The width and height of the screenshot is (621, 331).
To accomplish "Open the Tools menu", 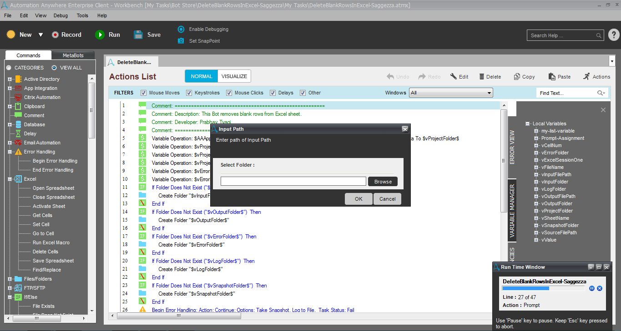I will pos(82,15).
